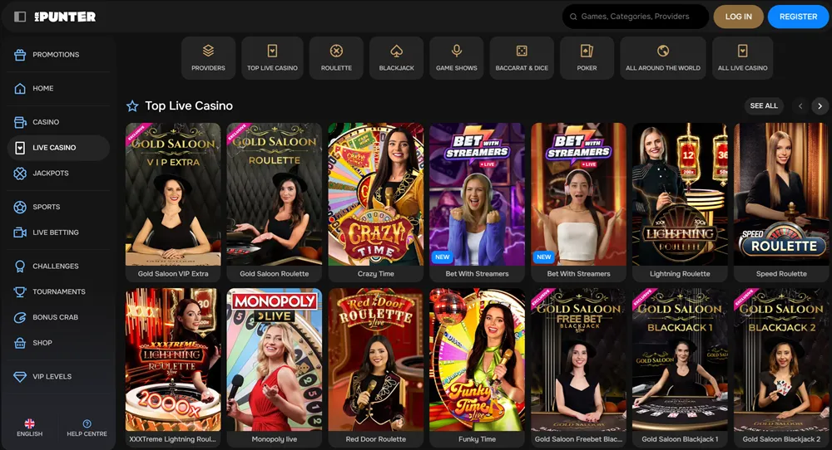Open the Baccarat & Dice category
Screen dimensions: 832x450
[x=522, y=58]
